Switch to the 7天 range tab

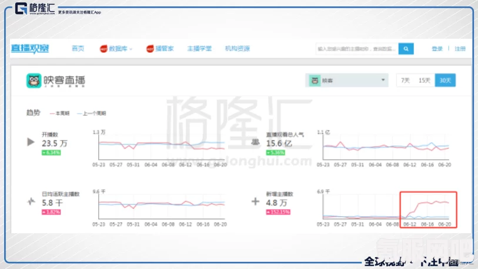point(405,80)
